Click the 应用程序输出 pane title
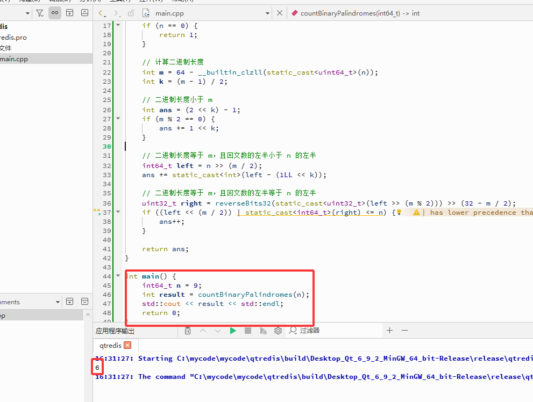The image size is (533, 402). (115, 331)
